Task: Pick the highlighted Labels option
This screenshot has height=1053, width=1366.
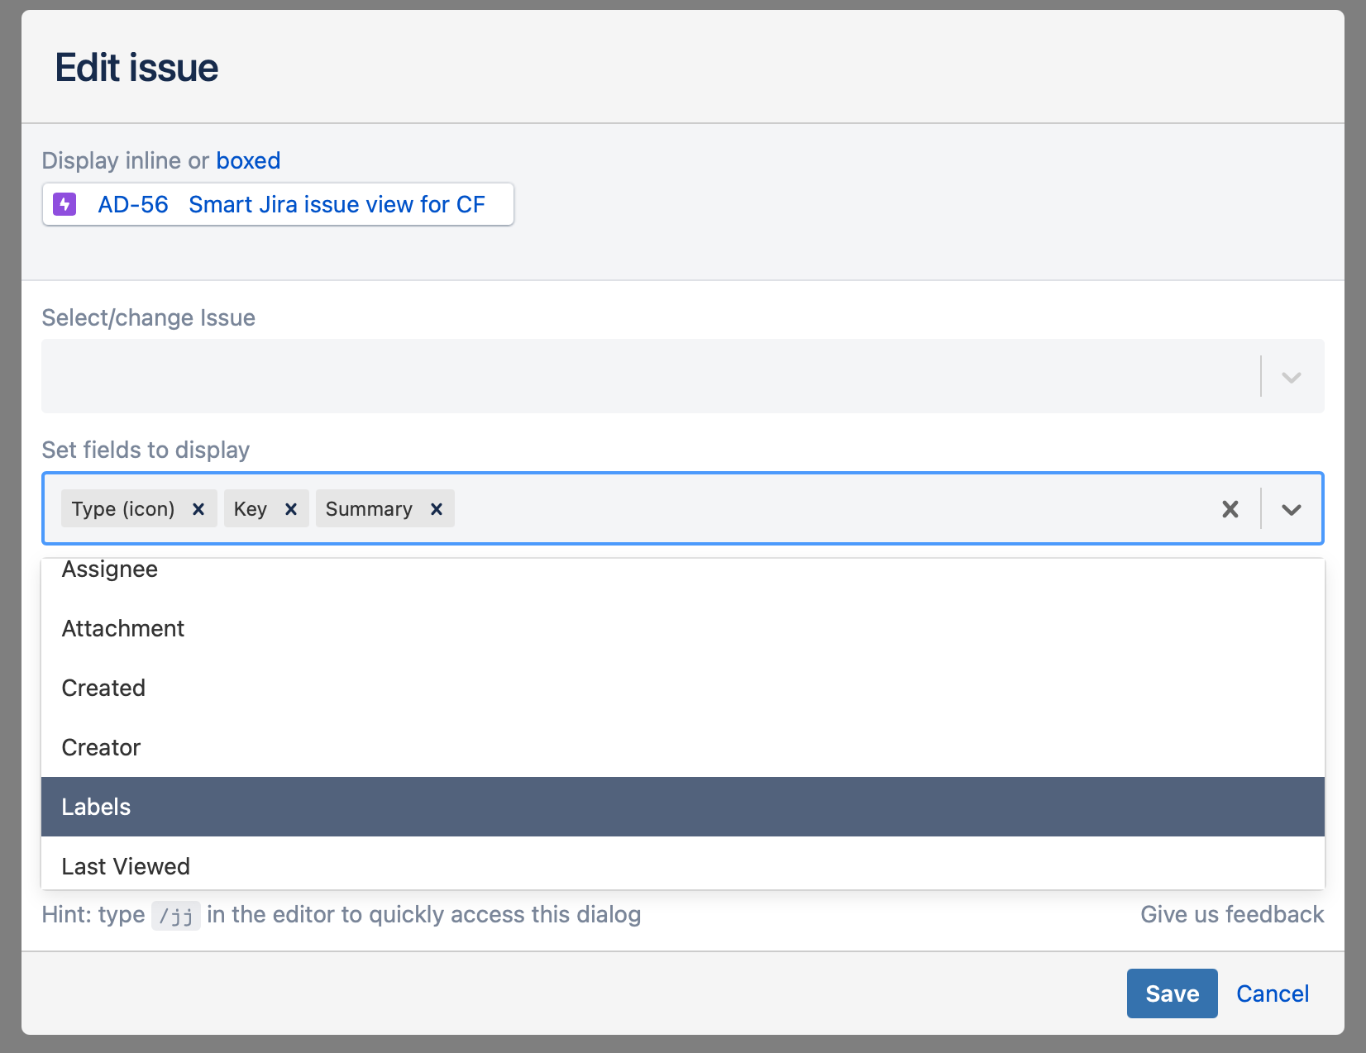Action: (x=96, y=808)
